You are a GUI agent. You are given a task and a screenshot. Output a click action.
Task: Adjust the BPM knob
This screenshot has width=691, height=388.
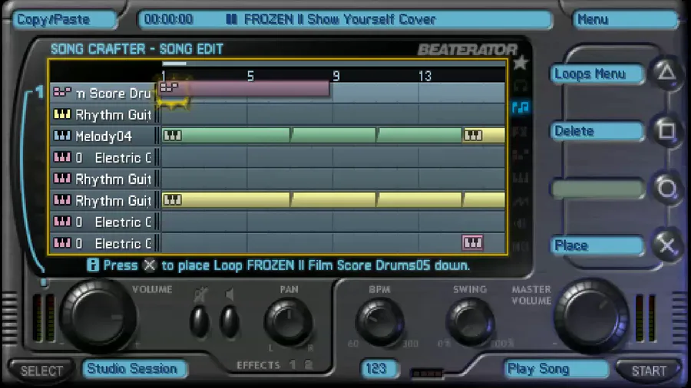(x=379, y=321)
